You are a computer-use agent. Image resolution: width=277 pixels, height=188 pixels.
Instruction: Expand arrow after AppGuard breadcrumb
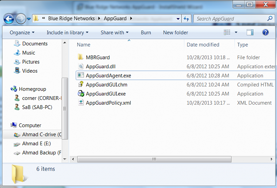point(131,18)
